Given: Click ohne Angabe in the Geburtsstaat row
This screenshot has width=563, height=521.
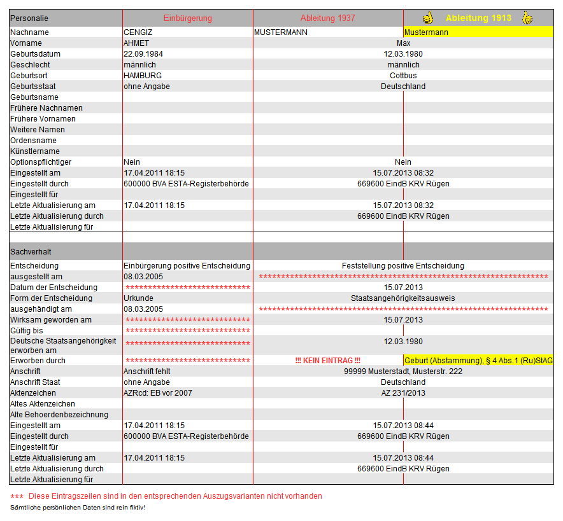Looking at the screenshot, I should coord(147,87).
